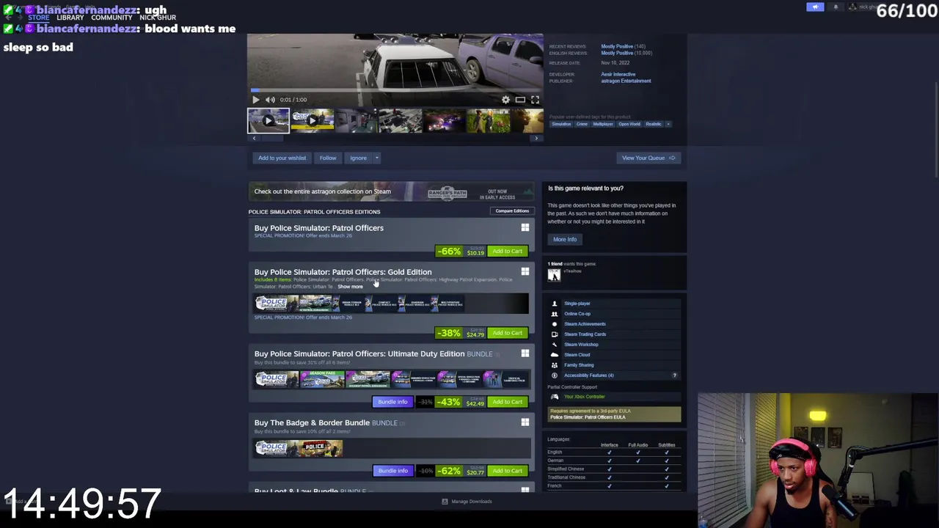Expand more tags with plus button

pos(668,124)
